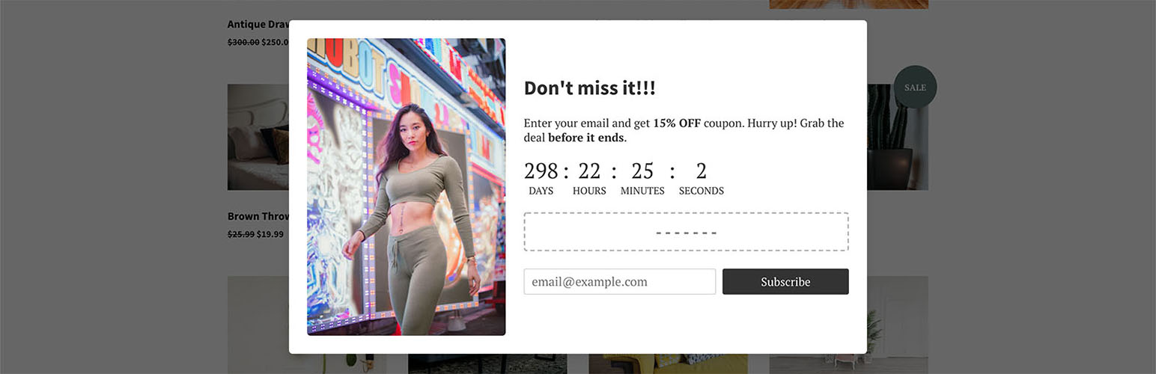Viewport: 1156px width, 374px height.
Task: Click the potted cactus product thumbnail
Action: click(898, 137)
